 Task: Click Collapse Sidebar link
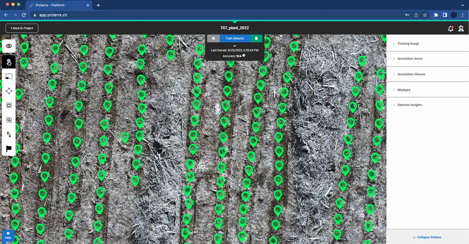(x=427, y=237)
